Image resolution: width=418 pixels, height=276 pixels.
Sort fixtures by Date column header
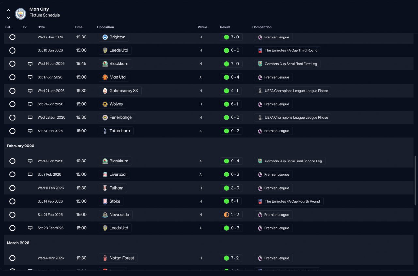41,27
